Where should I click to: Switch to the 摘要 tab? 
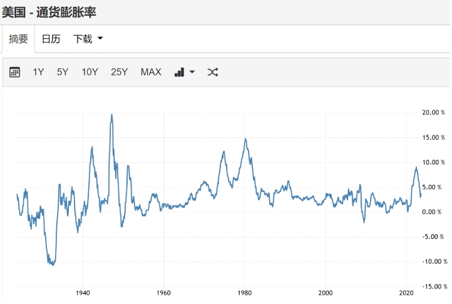coord(18,39)
